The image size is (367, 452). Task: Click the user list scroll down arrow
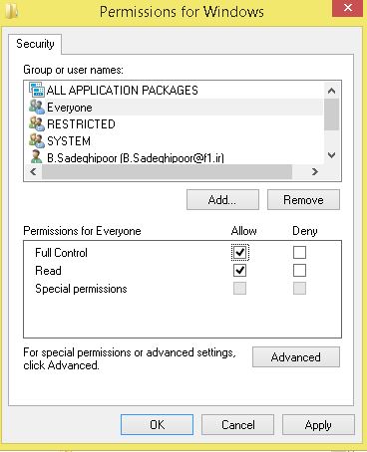click(x=331, y=155)
